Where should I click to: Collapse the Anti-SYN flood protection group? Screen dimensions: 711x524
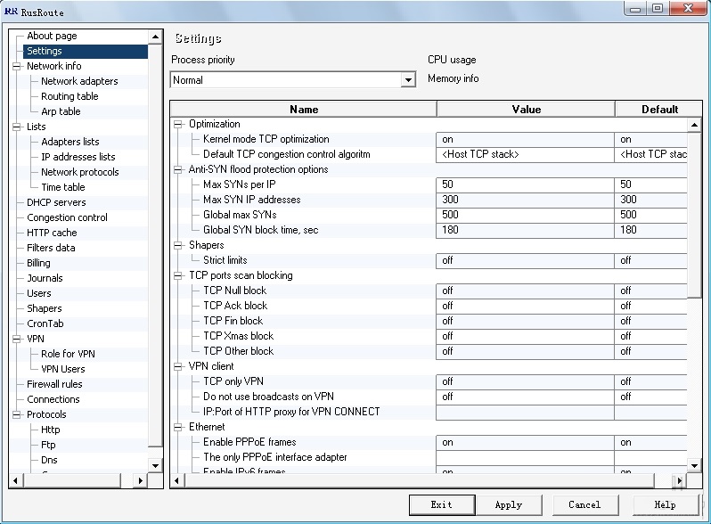(x=178, y=169)
